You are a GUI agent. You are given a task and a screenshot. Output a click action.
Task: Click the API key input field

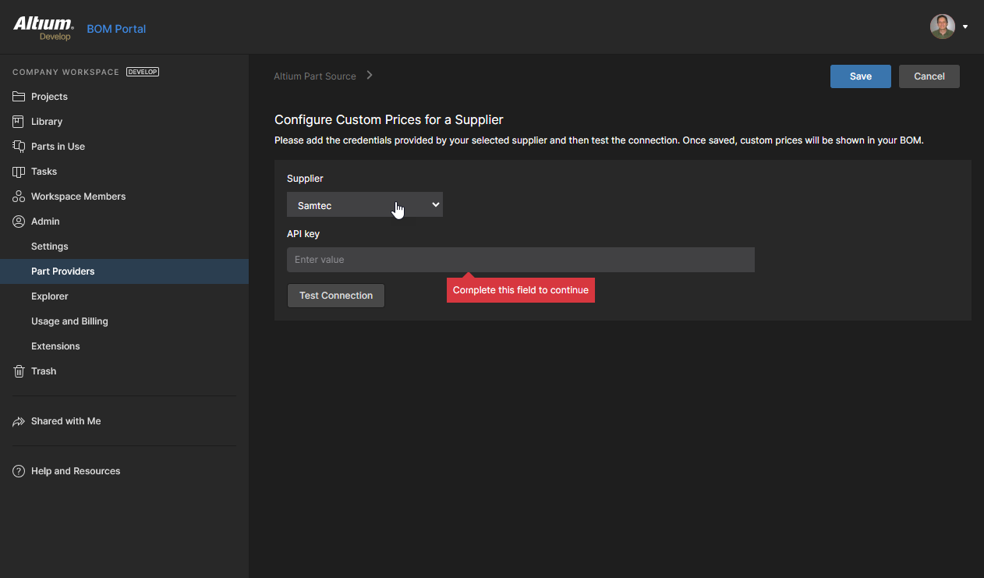[x=520, y=260]
